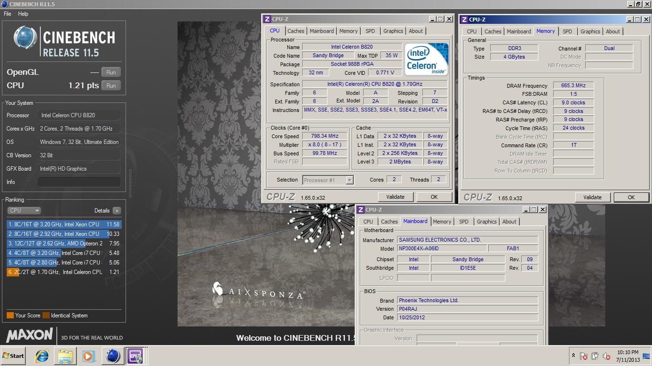Open the Cinebench File menu

coord(8,14)
